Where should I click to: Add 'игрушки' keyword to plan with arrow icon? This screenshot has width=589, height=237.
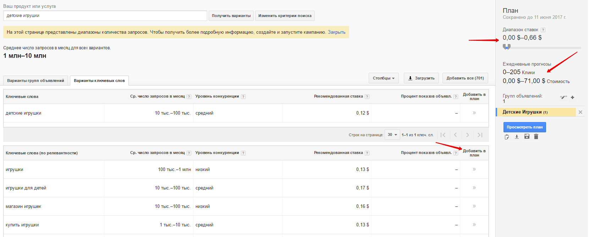click(x=474, y=169)
